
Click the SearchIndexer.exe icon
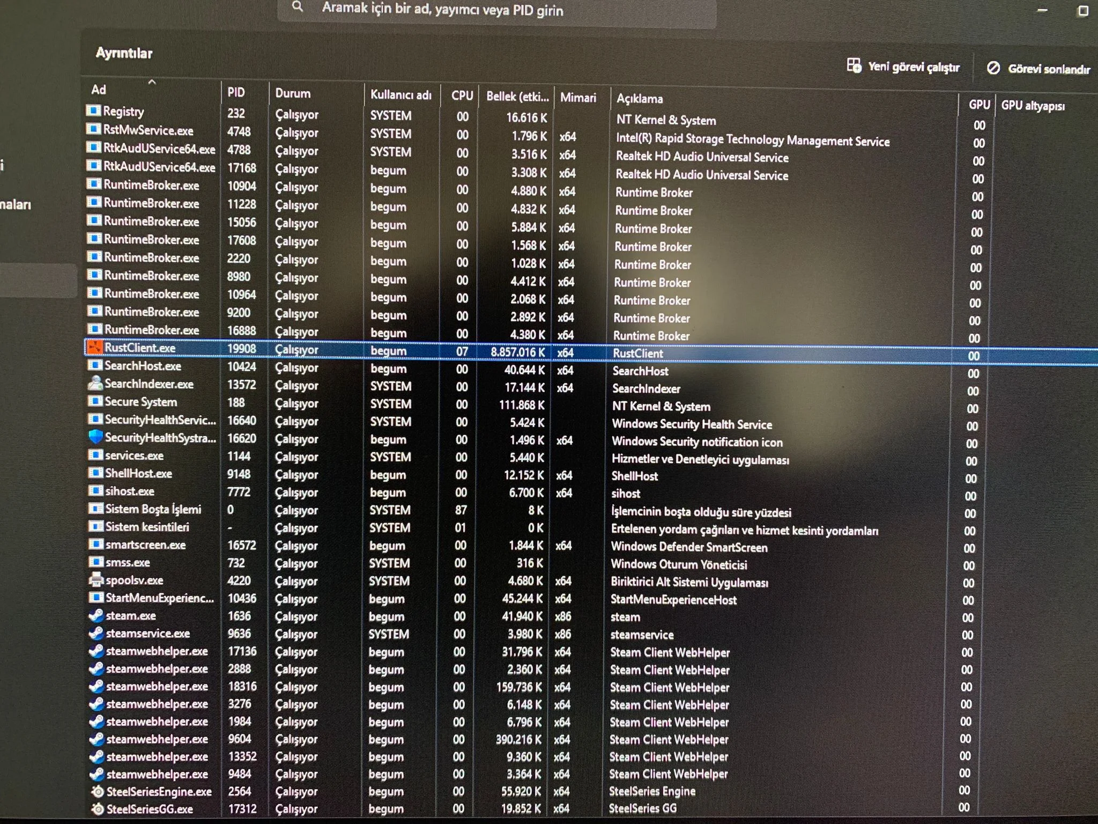95,384
